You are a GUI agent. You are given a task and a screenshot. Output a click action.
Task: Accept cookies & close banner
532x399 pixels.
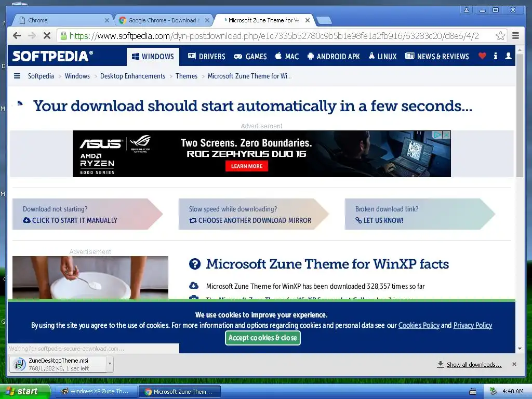click(x=262, y=338)
